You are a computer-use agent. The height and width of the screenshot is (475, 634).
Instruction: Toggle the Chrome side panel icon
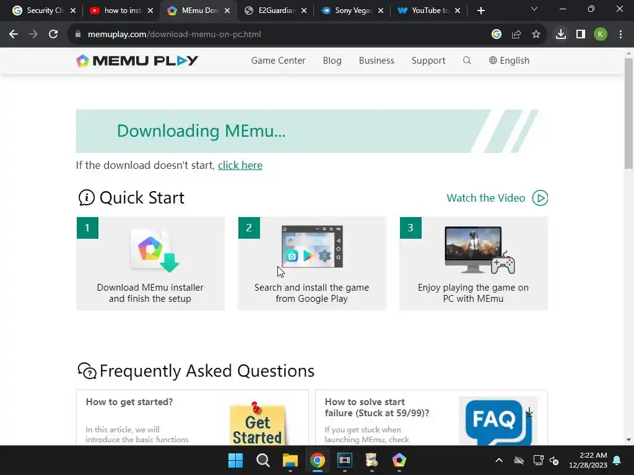[581, 35]
